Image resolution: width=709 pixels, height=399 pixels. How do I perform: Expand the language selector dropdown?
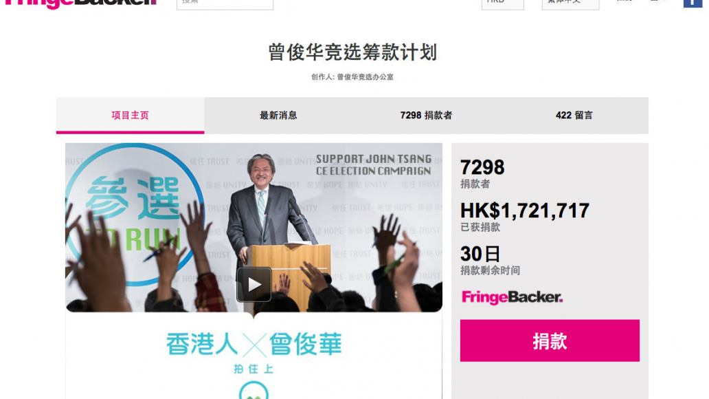point(570,4)
